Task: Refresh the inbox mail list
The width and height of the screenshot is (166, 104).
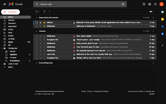Action: (44, 11)
